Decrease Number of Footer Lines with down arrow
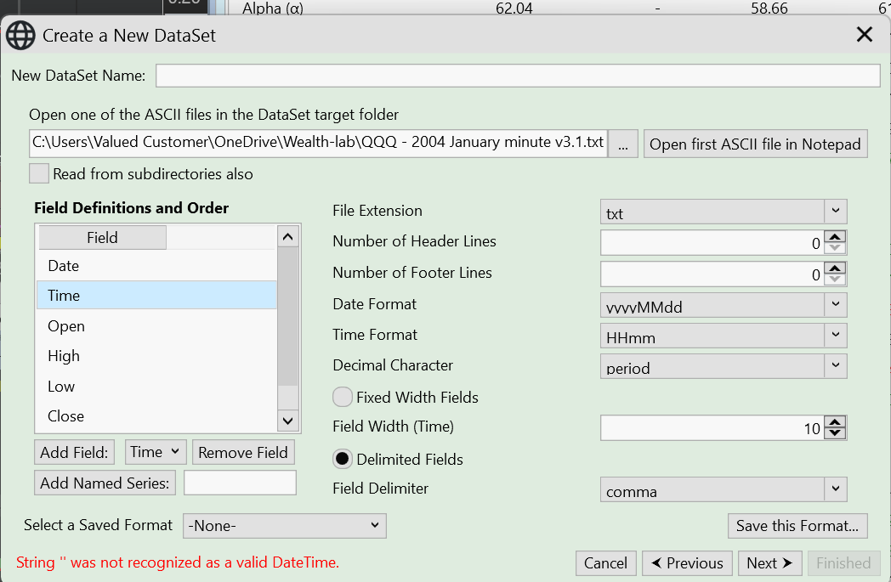The width and height of the screenshot is (891, 582). point(836,280)
